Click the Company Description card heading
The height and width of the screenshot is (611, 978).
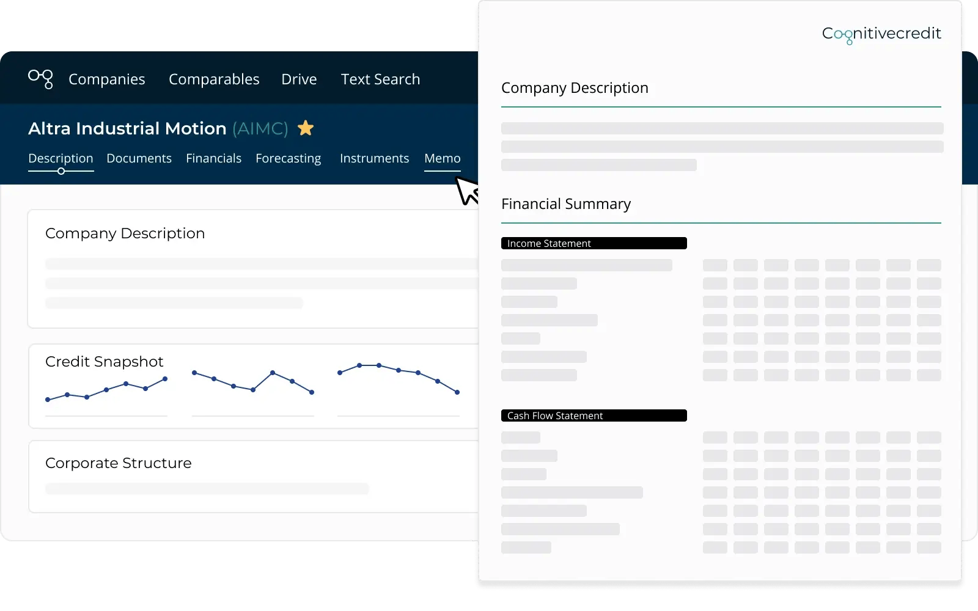pos(125,233)
